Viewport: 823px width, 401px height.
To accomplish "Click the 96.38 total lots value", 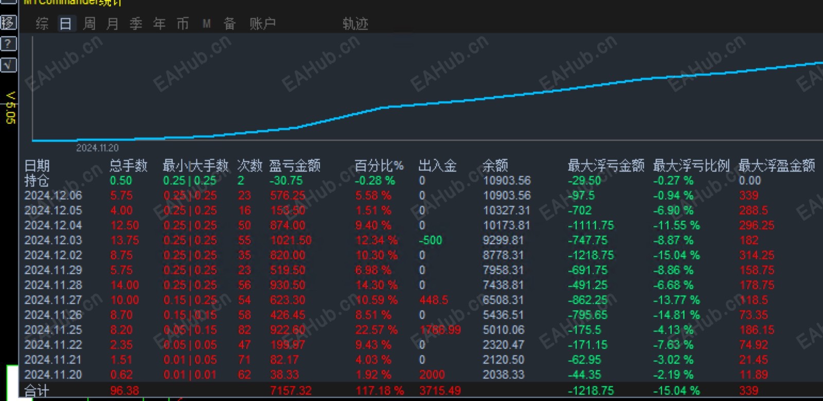I will [x=124, y=391].
